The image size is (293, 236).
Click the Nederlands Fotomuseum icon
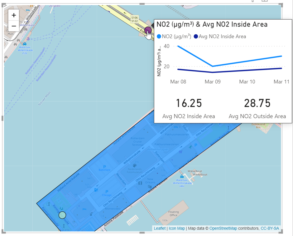click(134, 165)
